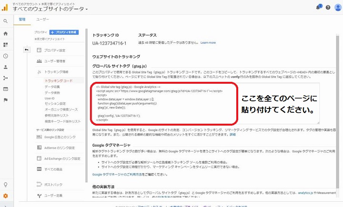Image resolution: width=343 pixels, height=207 pixels.
Task: Click the property column scrollbar
Action: pos(86,105)
